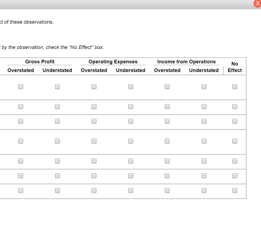The image size is (261, 227).
Task: Click 'Understated' header under Operating Expenses
Action: click(x=131, y=70)
